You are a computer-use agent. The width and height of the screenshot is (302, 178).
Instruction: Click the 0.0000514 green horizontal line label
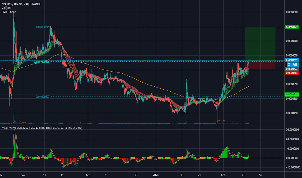[x=292, y=95]
